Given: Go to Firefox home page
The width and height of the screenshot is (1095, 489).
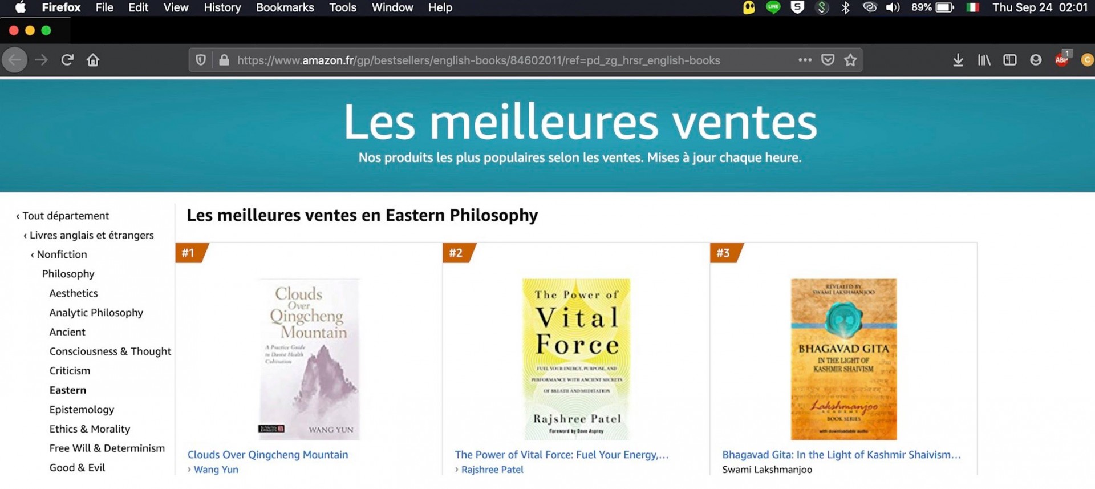Looking at the screenshot, I should 93,60.
